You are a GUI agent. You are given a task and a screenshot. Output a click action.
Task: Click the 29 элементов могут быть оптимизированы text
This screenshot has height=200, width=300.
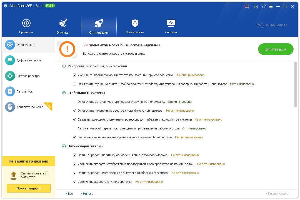point(122,45)
